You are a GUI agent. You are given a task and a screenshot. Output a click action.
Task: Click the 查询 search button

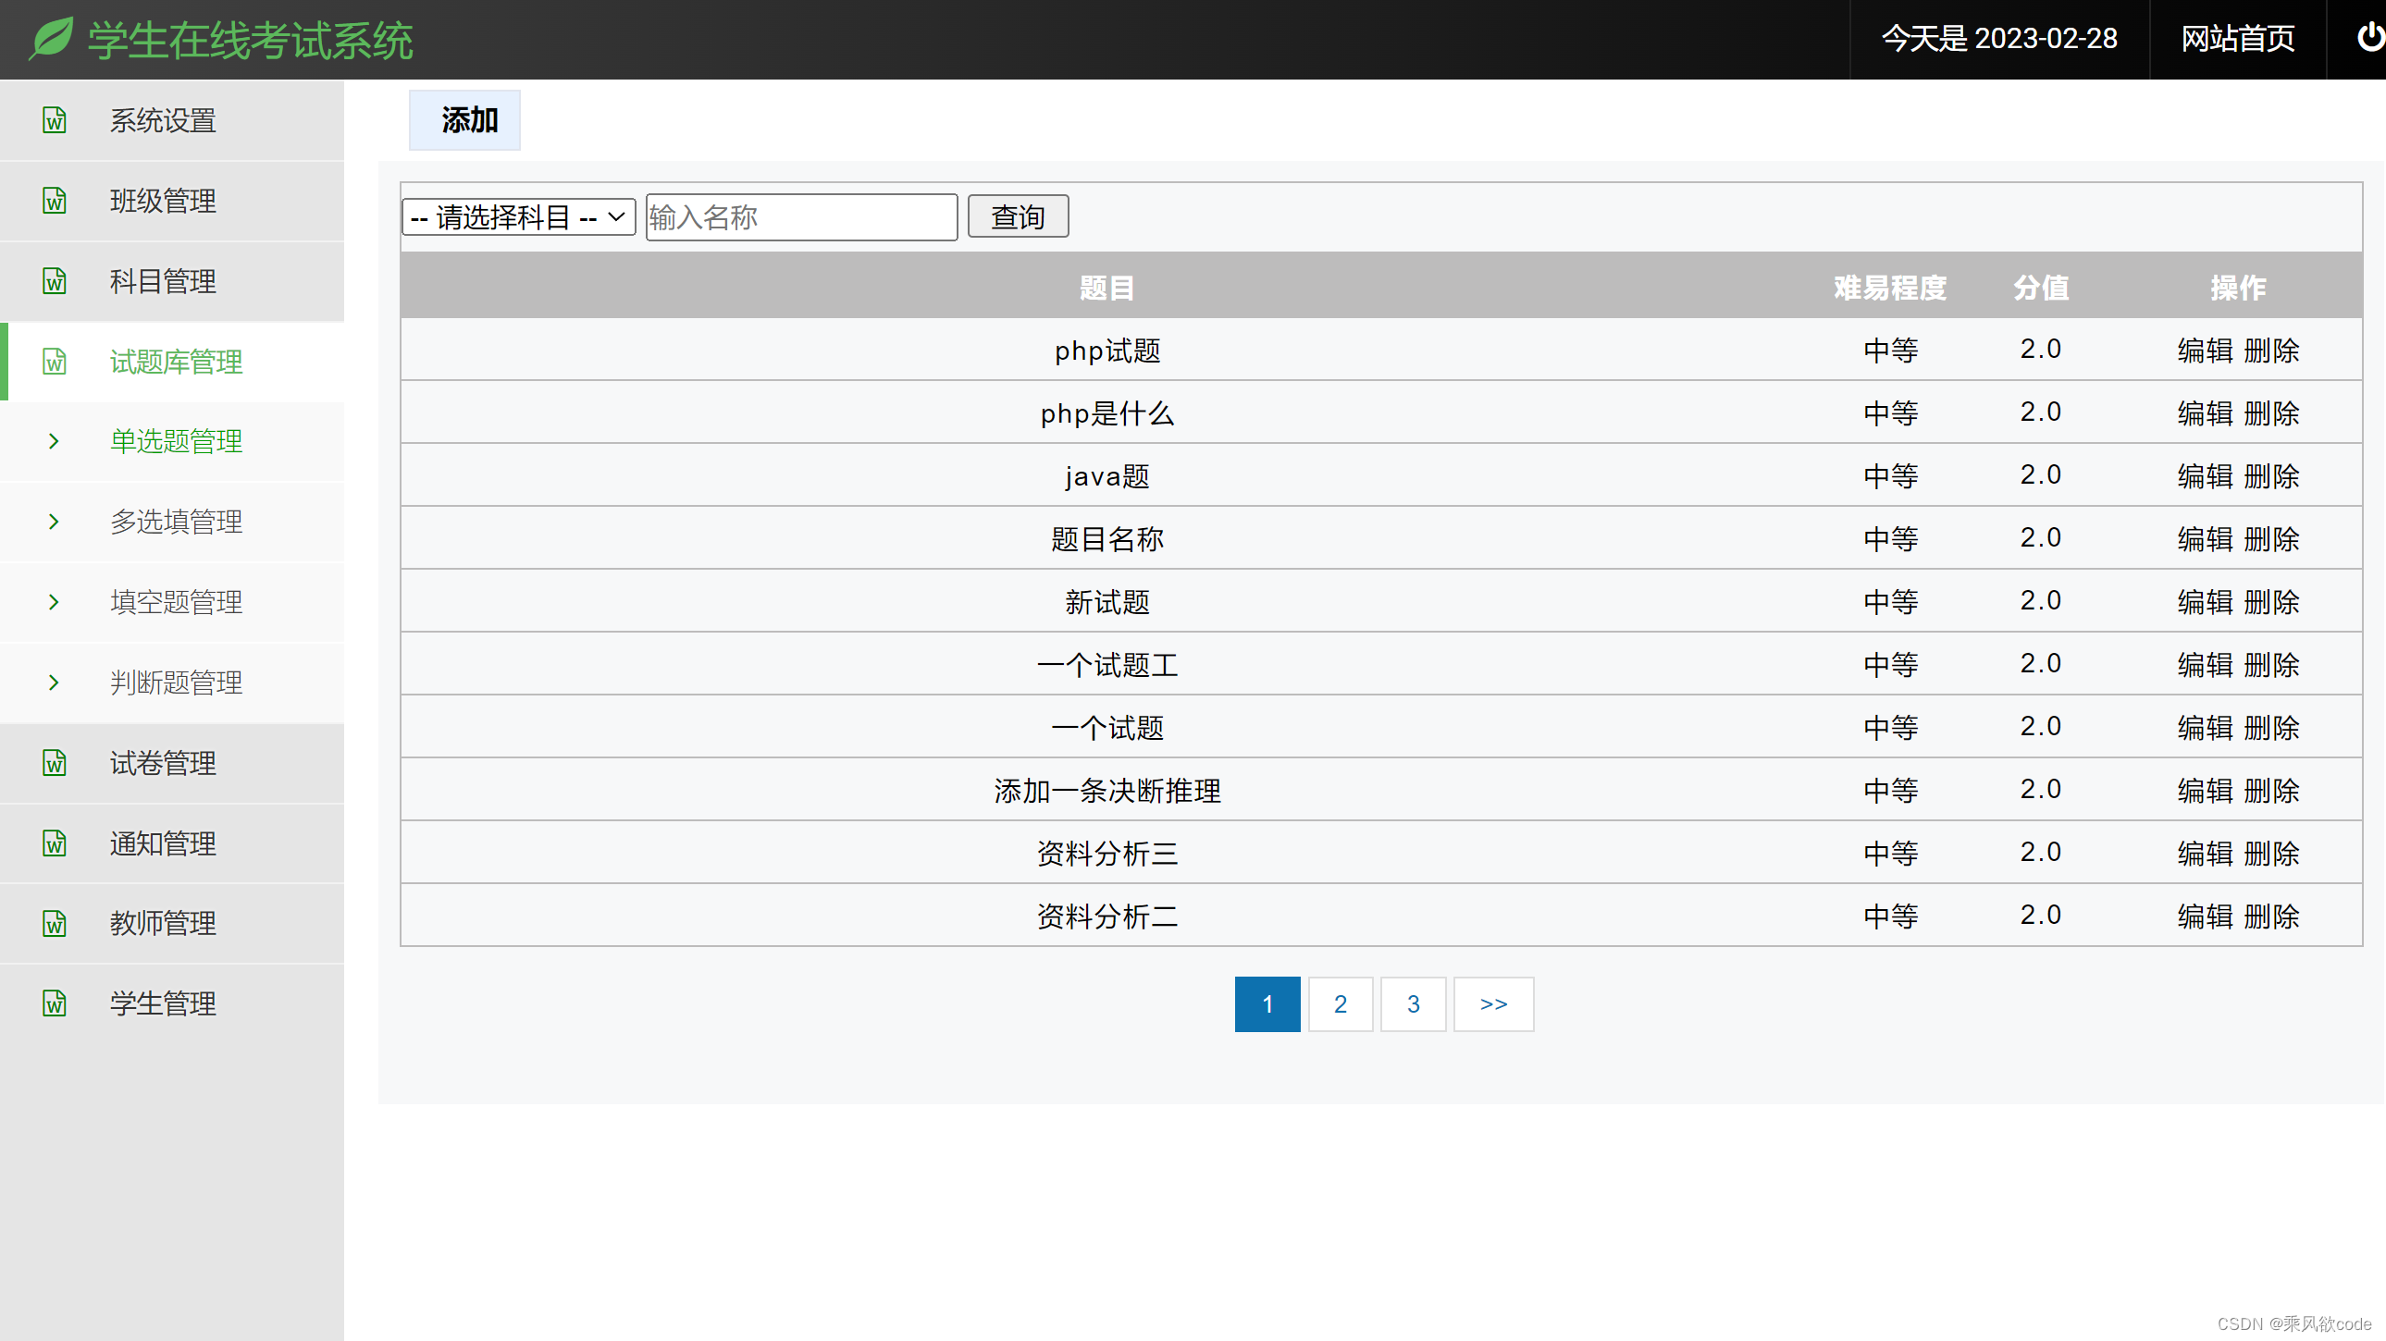(1017, 215)
